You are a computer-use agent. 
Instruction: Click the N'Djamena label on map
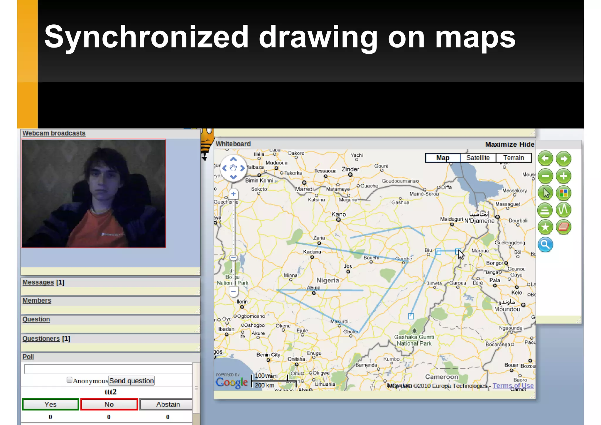coord(479,221)
